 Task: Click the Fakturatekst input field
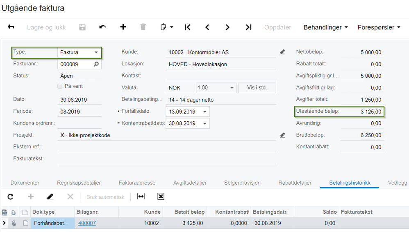coord(167,159)
